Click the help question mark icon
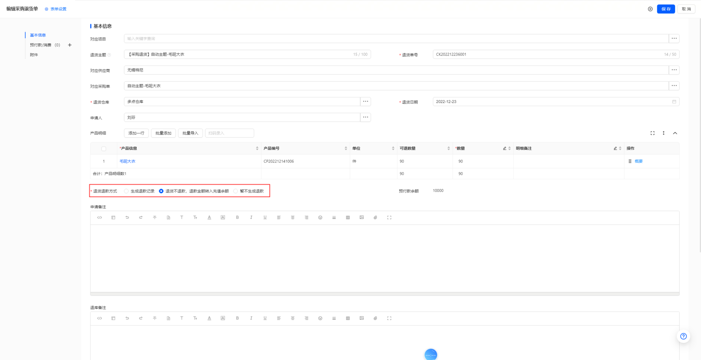 point(683,336)
